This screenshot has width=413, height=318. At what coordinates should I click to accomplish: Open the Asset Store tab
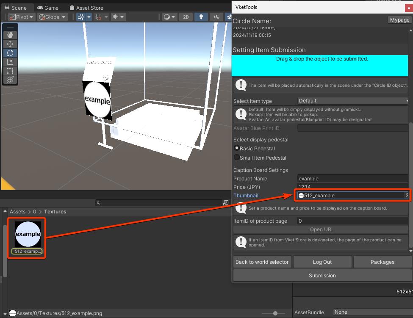(86, 8)
